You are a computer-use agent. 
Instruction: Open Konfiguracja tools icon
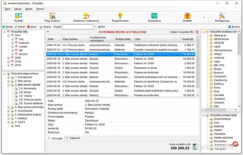point(222,16)
